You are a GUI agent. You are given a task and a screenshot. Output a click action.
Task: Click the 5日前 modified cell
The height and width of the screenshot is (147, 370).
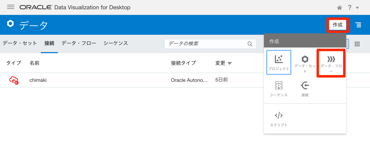(x=221, y=80)
